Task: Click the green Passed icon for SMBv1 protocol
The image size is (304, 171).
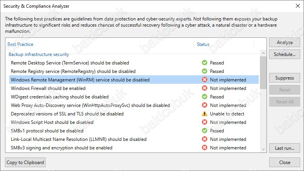Action: pyautogui.click(x=204, y=131)
